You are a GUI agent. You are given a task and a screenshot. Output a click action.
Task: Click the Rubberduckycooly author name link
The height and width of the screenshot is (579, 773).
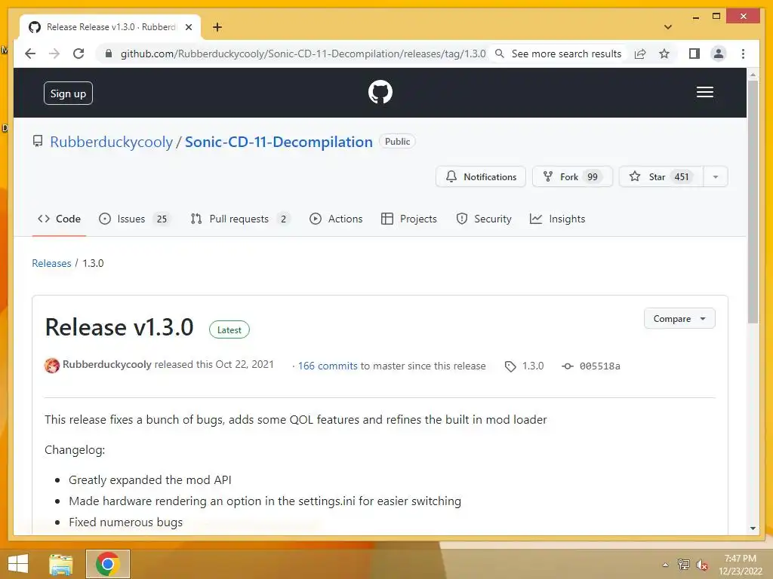107,364
